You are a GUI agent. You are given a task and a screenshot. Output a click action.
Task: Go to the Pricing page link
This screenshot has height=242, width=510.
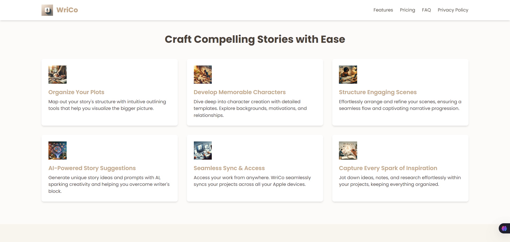point(407,10)
